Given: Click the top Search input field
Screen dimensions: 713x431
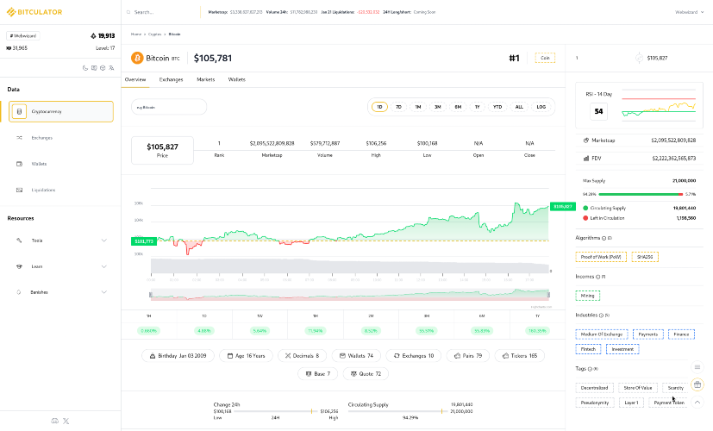Looking at the screenshot, I should click(161, 12).
